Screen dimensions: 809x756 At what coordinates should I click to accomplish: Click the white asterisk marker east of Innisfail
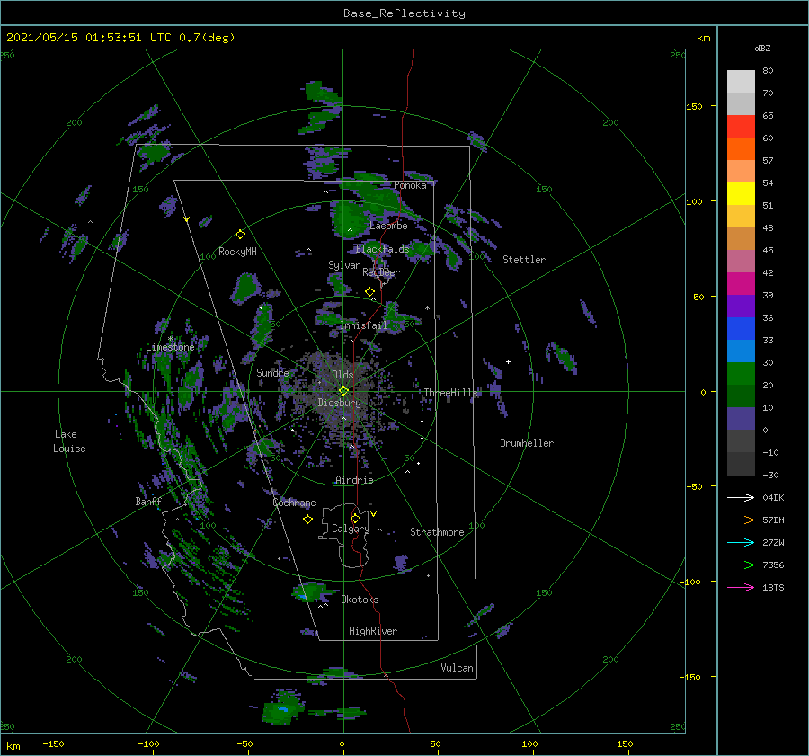tap(427, 308)
